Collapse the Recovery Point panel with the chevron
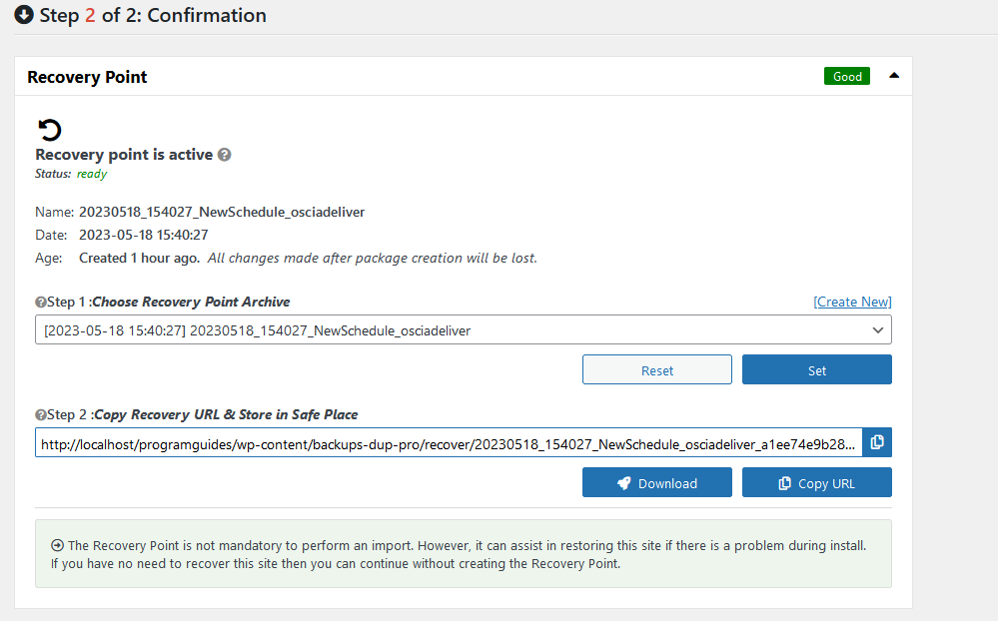998x621 pixels. (x=894, y=75)
